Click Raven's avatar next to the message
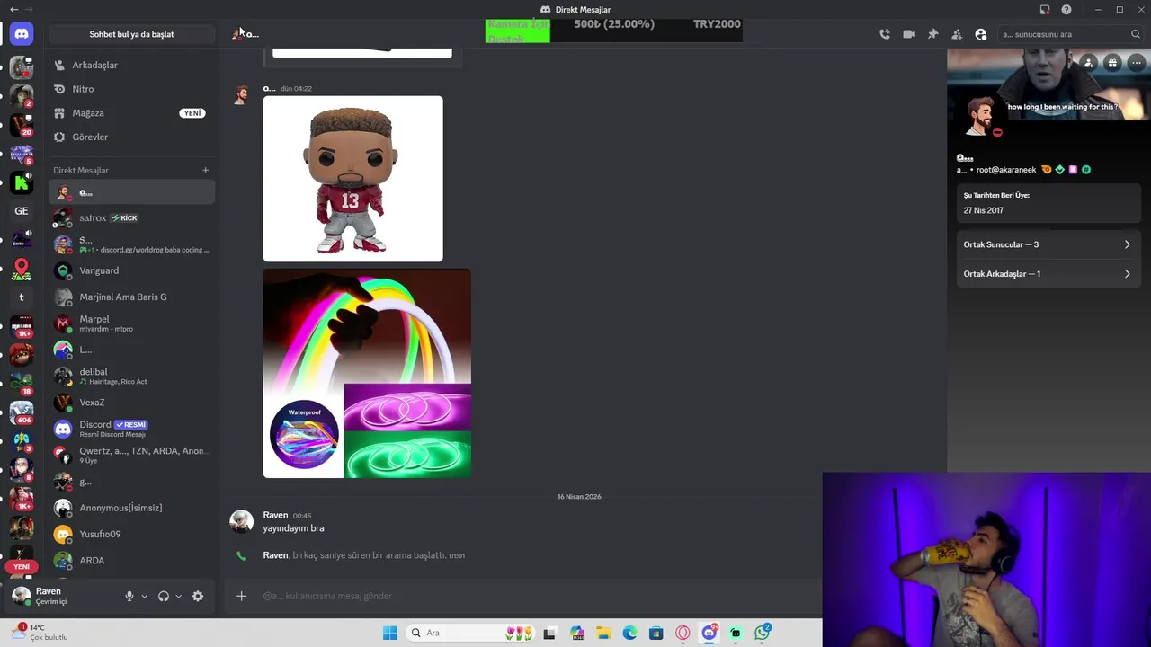Viewport: 1151px width, 647px height. tap(241, 521)
